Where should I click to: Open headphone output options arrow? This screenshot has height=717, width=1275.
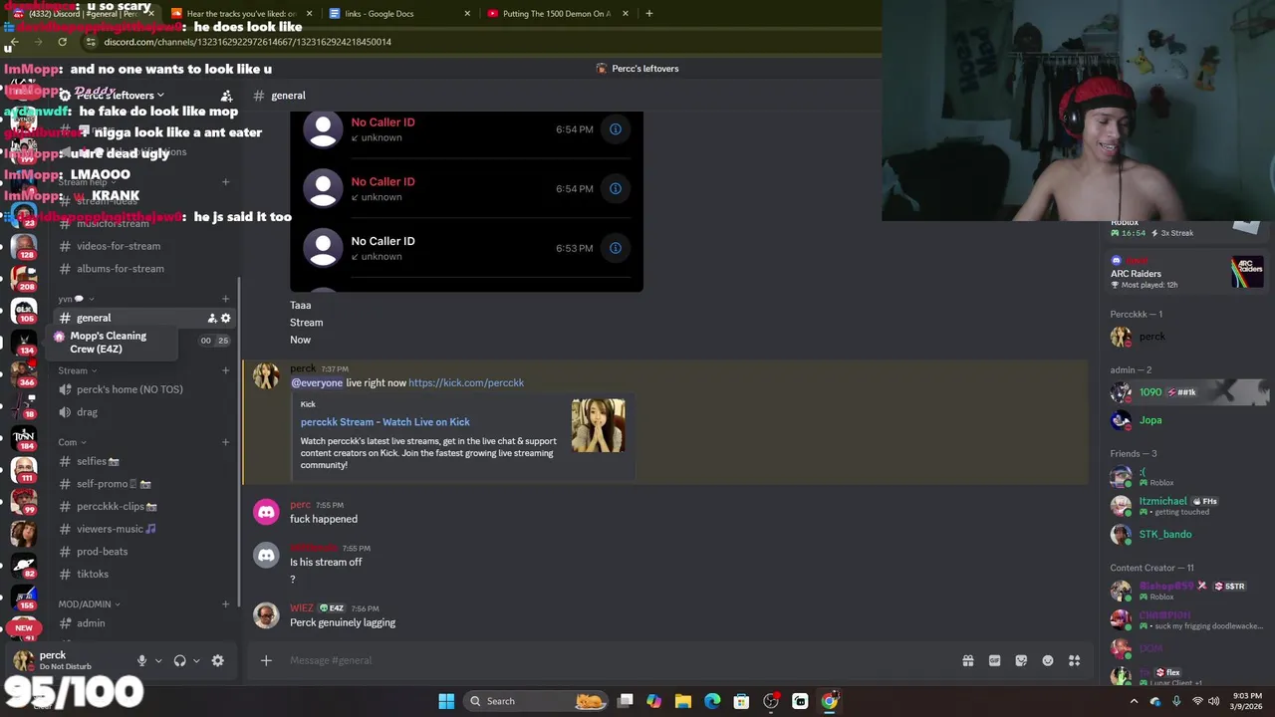coord(195,660)
